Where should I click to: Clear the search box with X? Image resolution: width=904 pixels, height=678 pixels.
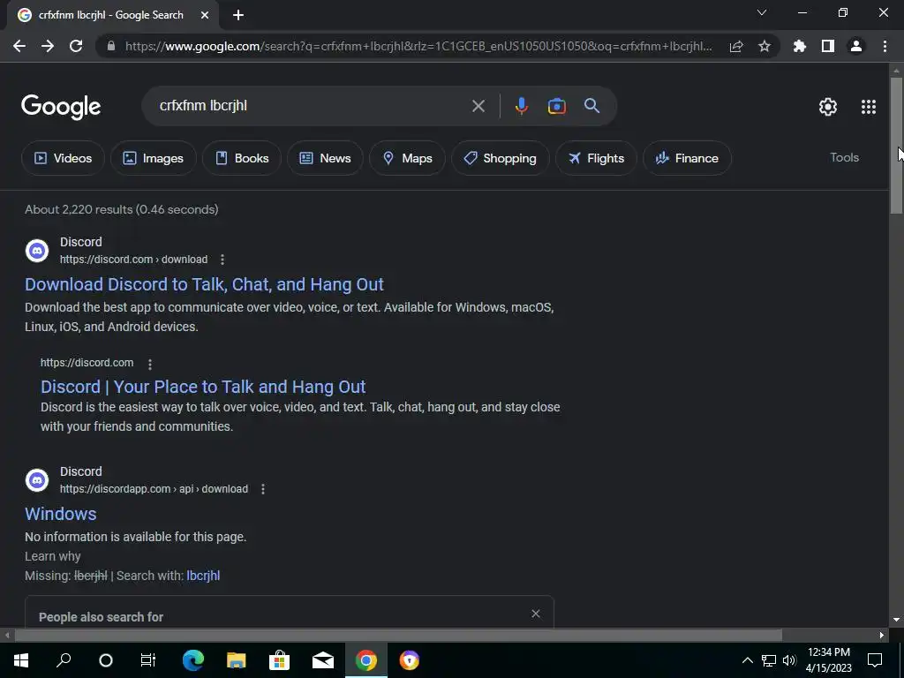coord(478,106)
